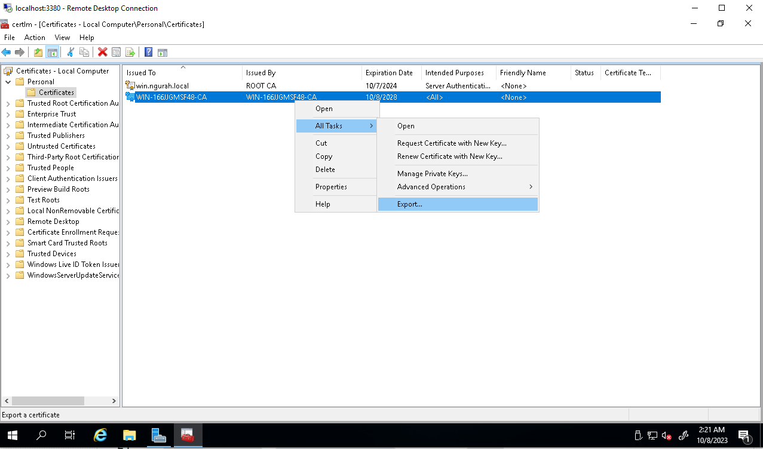This screenshot has height=449, width=763.
Task: Click the Cut scissors toolbar icon
Action: (x=71, y=53)
